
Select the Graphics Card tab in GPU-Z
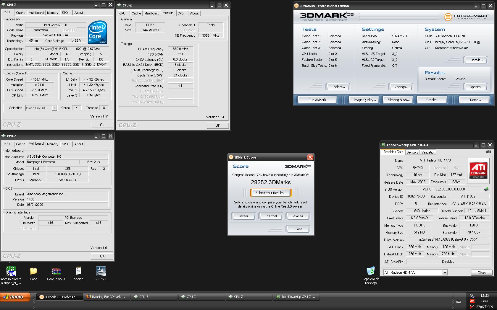click(x=393, y=152)
